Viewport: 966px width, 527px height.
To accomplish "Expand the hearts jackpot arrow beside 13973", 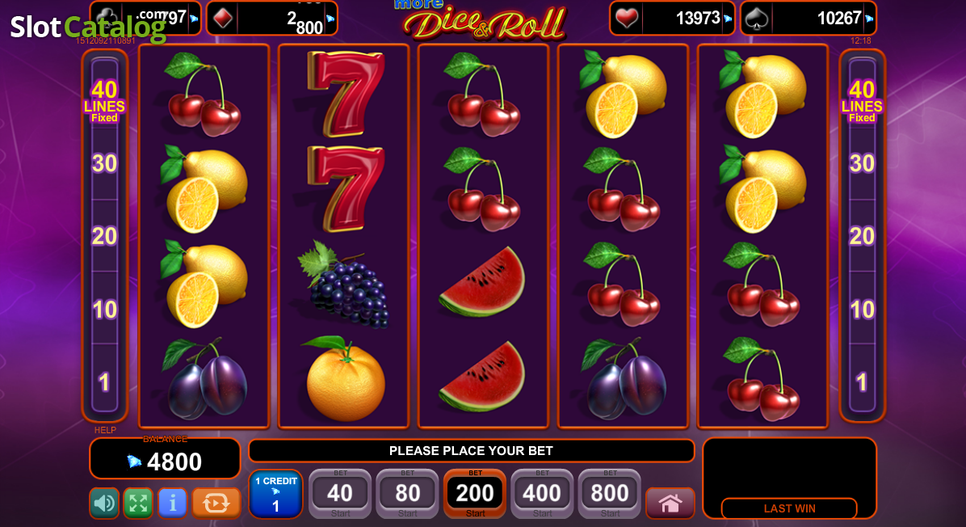I will tap(729, 19).
